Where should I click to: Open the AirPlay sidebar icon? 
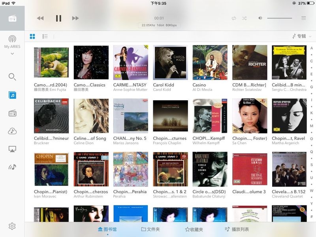[x=12, y=149]
